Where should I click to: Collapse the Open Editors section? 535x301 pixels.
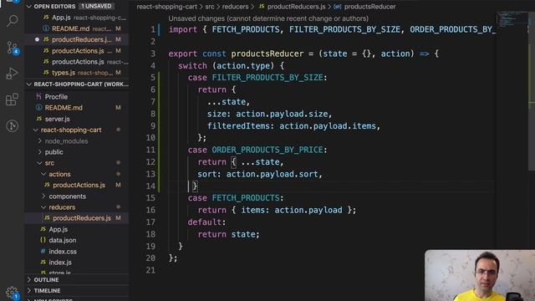point(29,6)
